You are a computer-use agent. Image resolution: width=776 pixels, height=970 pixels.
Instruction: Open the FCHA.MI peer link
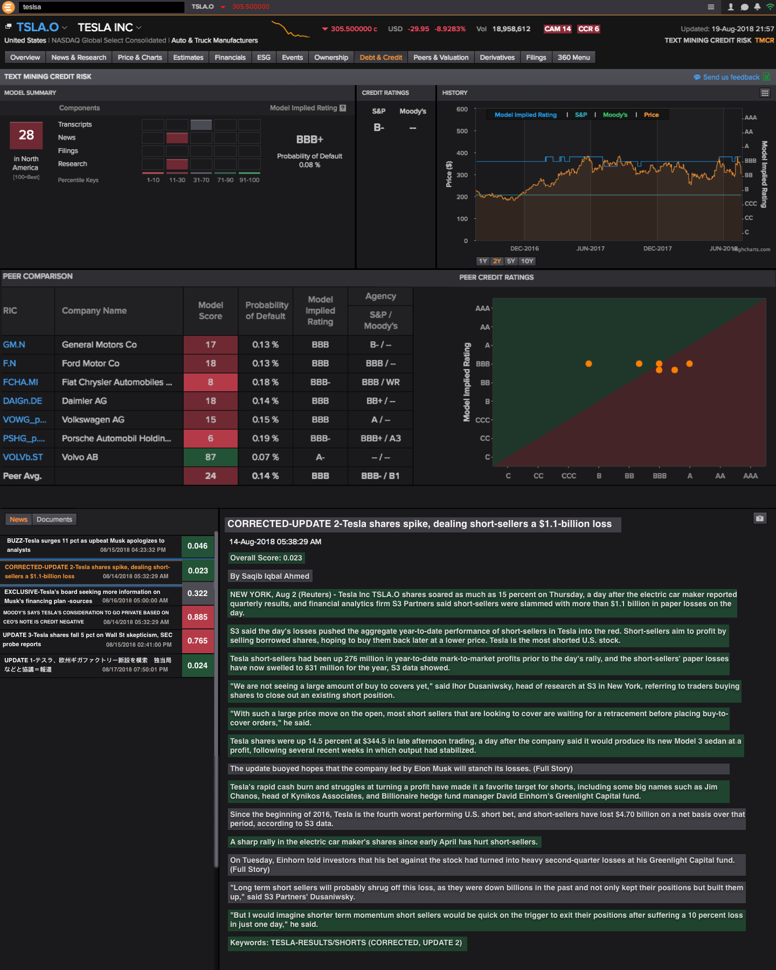(x=20, y=382)
